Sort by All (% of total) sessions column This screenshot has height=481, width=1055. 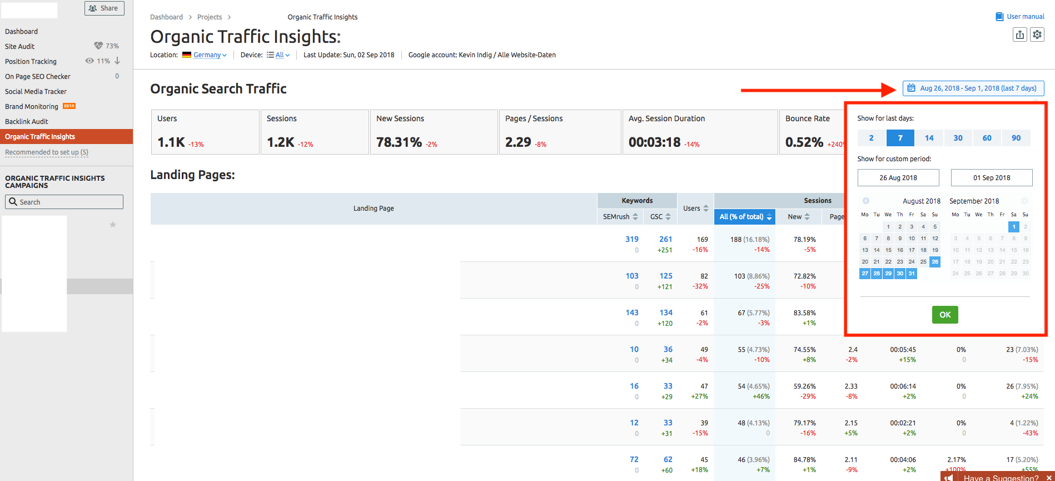tap(745, 217)
